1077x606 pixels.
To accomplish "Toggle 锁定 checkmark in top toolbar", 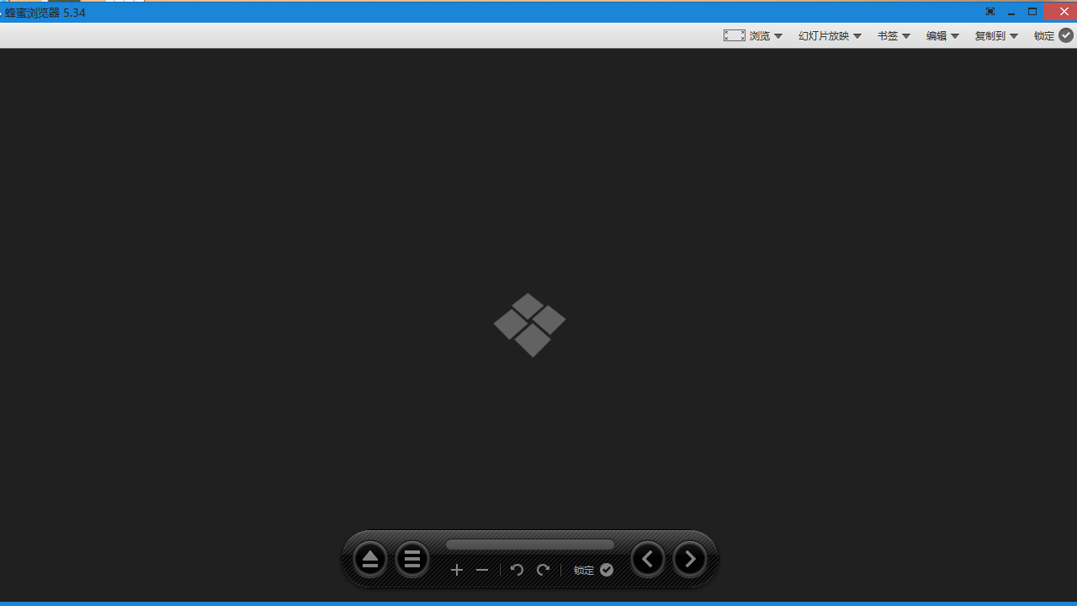I will point(1066,35).
